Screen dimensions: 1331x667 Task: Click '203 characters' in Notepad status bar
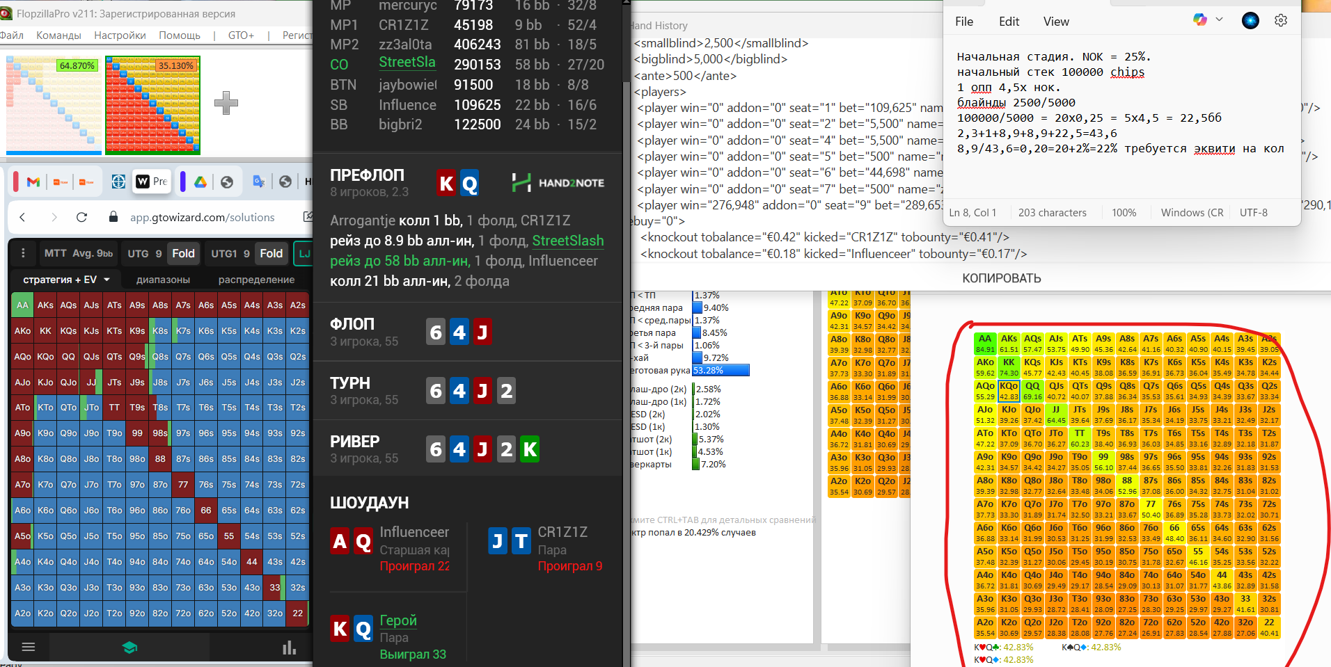coord(1052,213)
